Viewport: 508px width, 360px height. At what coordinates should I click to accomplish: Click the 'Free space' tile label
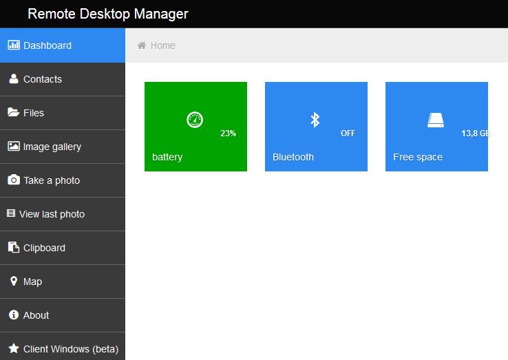[x=418, y=157]
